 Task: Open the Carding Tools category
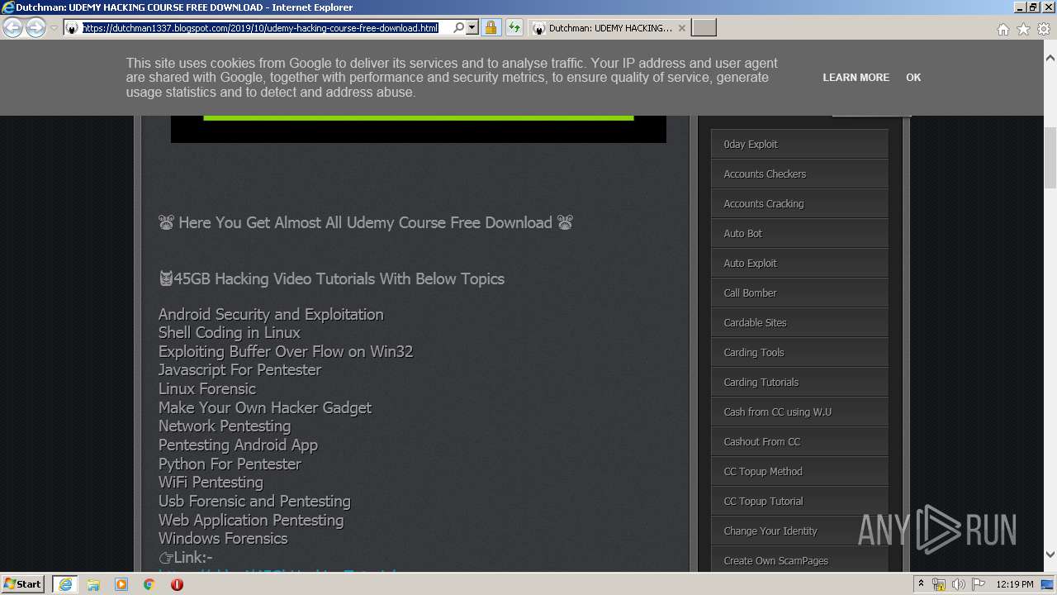[799, 352]
